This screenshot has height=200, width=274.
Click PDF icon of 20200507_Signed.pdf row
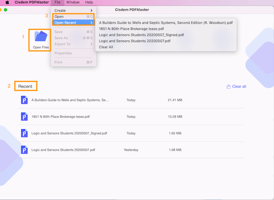pyautogui.click(x=24, y=133)
